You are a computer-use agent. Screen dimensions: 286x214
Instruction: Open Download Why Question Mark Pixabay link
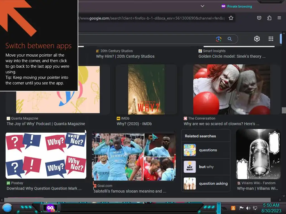(44, 188)
